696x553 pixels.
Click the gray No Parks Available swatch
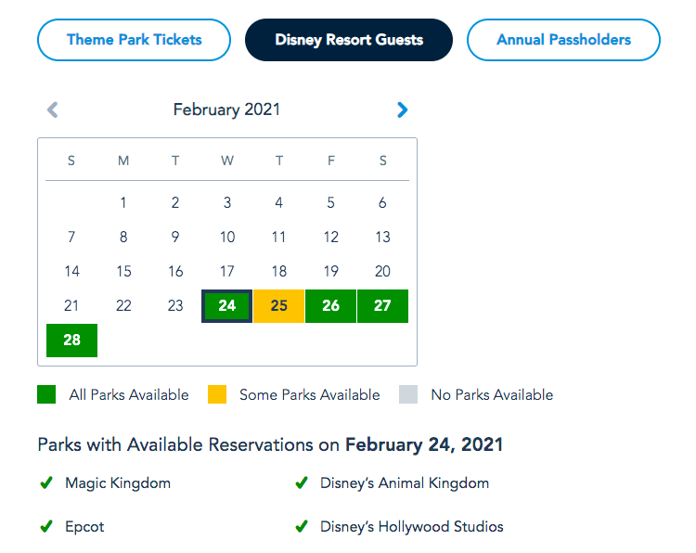[x=408, y=394]
